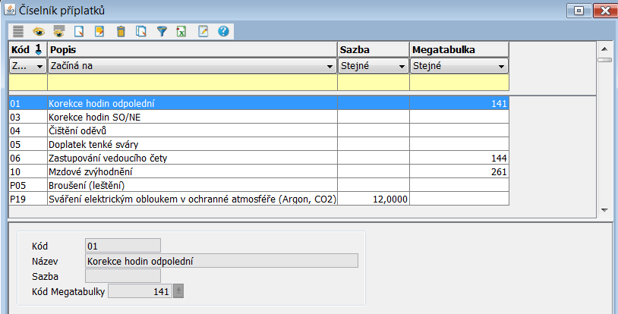Open the Popis filter 'Začíná na' dropdown

click(329, 67)
